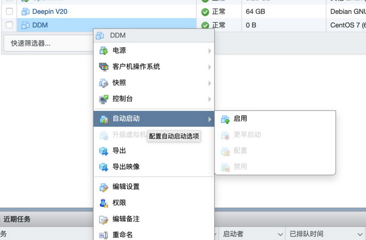Click the 近期任务 panel header
The image size is (366, 240).
tap(17, 219)
